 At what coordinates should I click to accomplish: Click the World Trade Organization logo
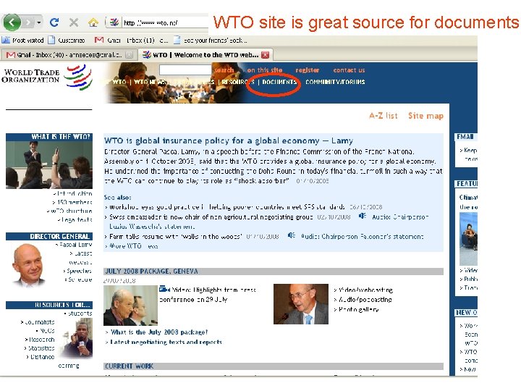pos(47,77)
